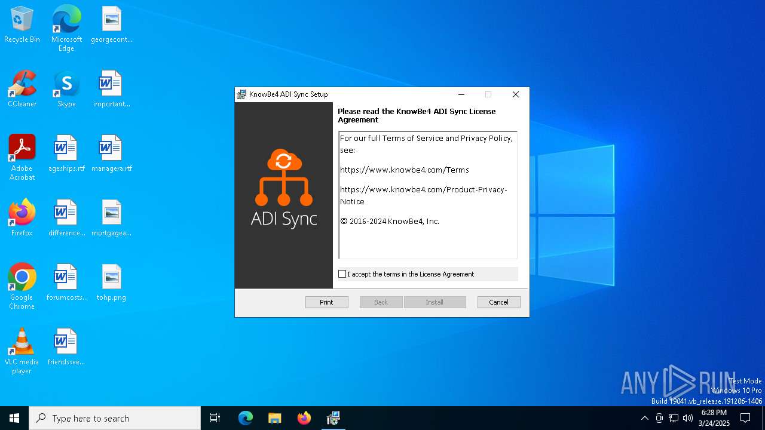Select the CCleaner desktop shortcut

(22, 90)
